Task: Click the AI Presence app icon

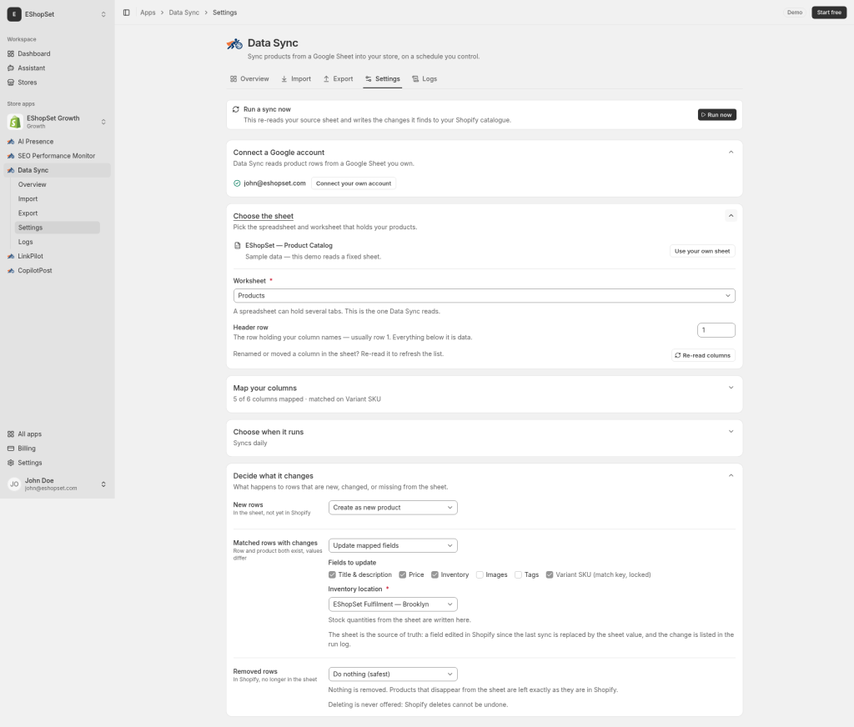Action: click(x=11, y=142)
